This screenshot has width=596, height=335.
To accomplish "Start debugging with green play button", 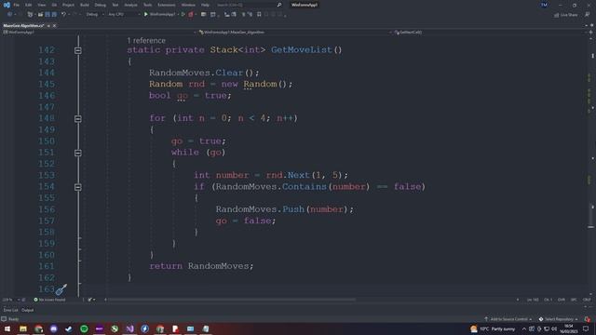I will (x=145, y=15).
